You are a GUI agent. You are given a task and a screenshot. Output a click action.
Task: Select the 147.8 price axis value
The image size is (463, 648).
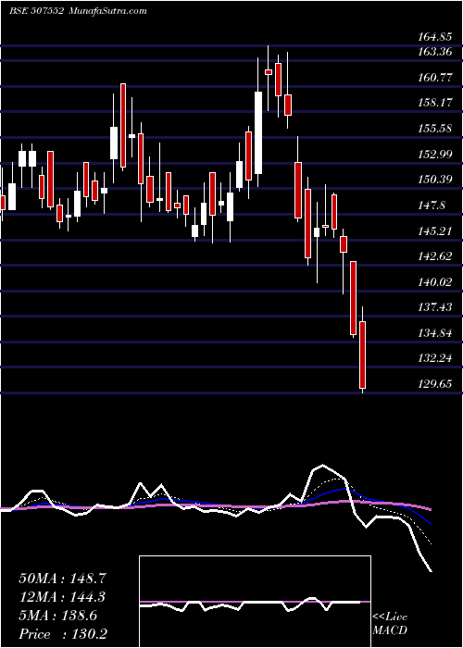click(432, 206)
